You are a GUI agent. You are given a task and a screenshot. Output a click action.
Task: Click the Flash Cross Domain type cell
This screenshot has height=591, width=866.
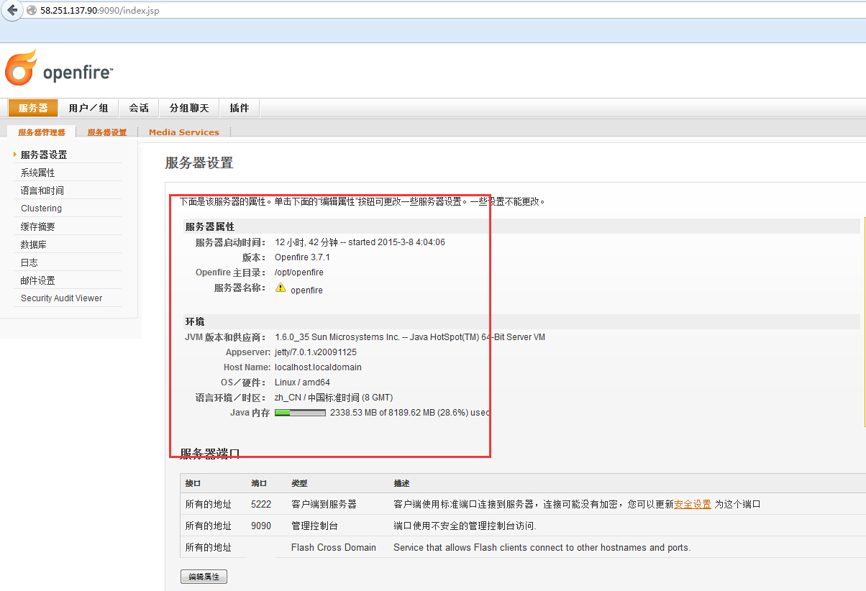pyautogui.click(x=334, y=547)
